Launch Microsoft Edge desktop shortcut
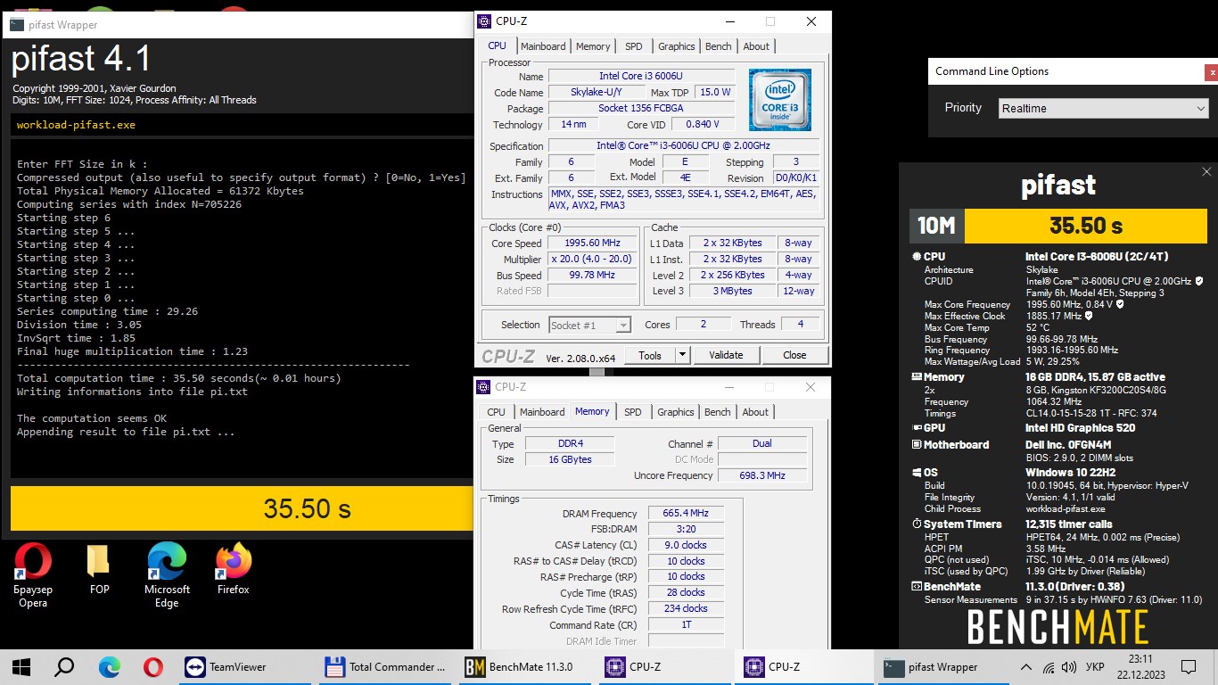 pyautogui.click(x=167, y=575)
